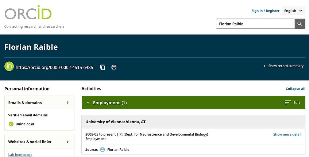Viewport: 309px width, 157px height.
Task: Click the ORCID logo
Action: (28, 13)
